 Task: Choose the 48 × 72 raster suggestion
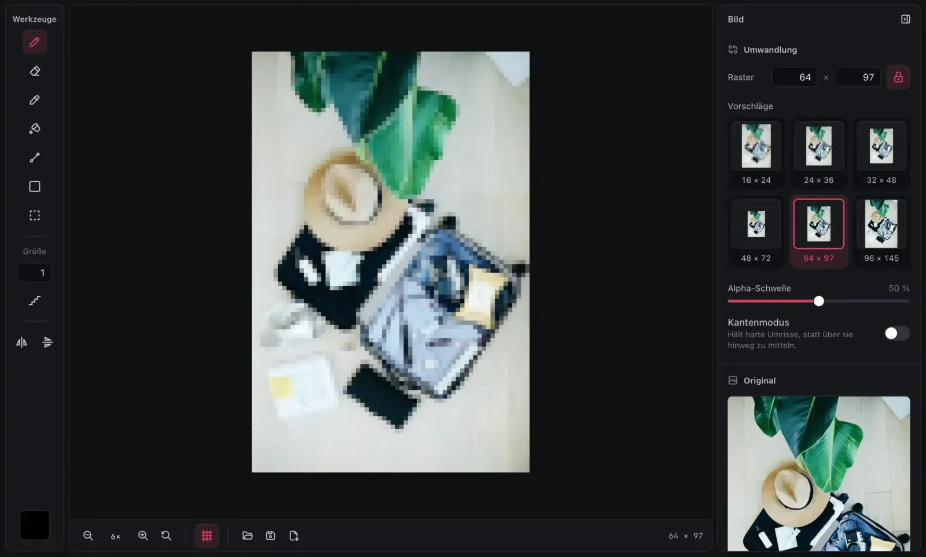[756, 232]
